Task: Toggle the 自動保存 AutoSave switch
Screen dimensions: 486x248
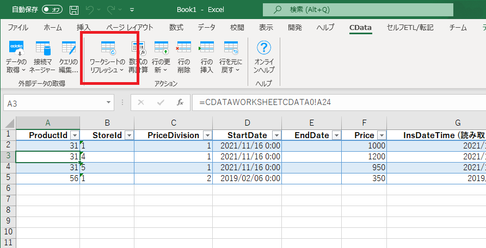Action: 52,10
